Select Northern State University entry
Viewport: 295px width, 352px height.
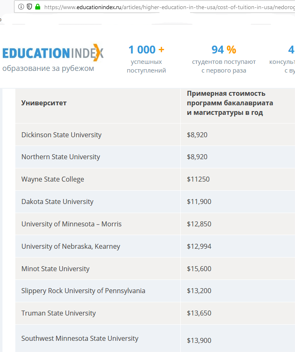point(60,157)
